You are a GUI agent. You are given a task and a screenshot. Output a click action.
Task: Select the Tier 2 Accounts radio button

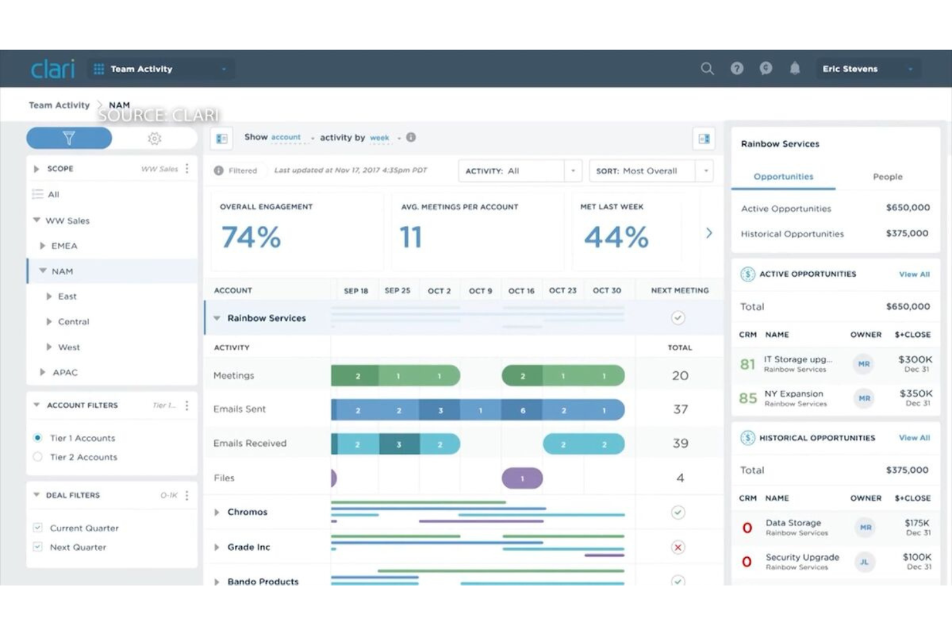tap(38, 457)
